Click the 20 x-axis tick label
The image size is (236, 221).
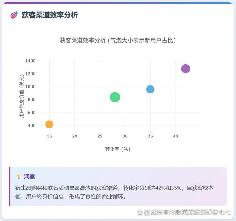tap(74, 136)
